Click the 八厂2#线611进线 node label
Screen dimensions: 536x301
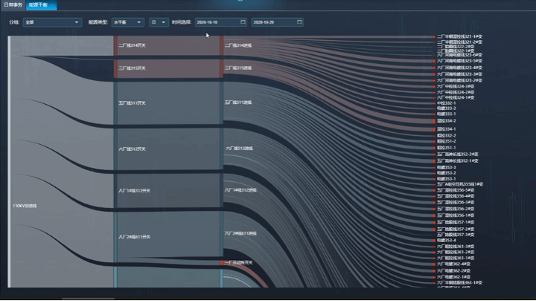(x=241, y=233)
